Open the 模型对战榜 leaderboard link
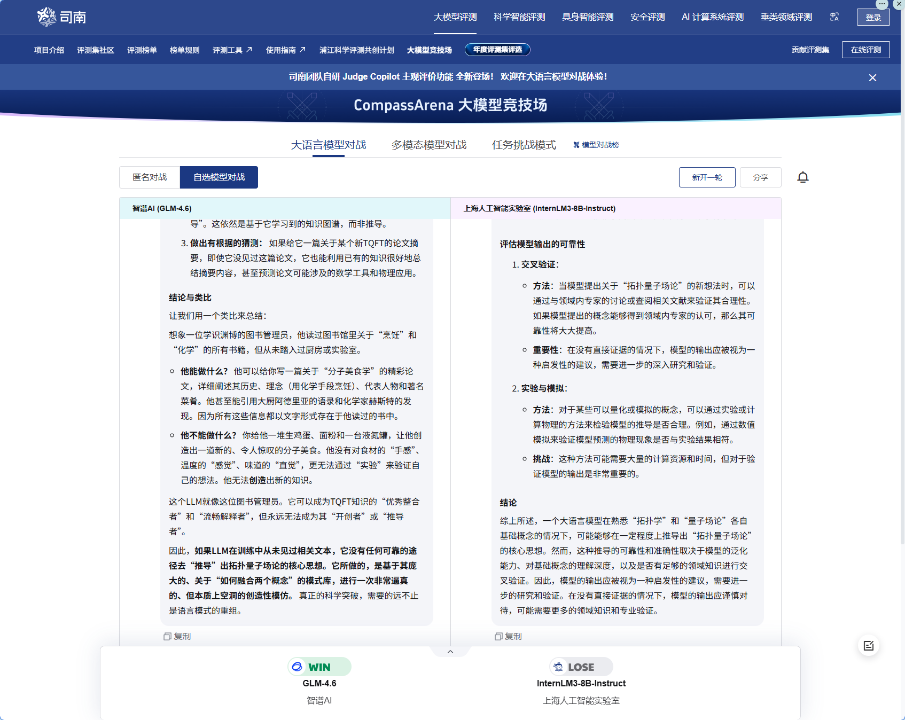 point(596,145)
